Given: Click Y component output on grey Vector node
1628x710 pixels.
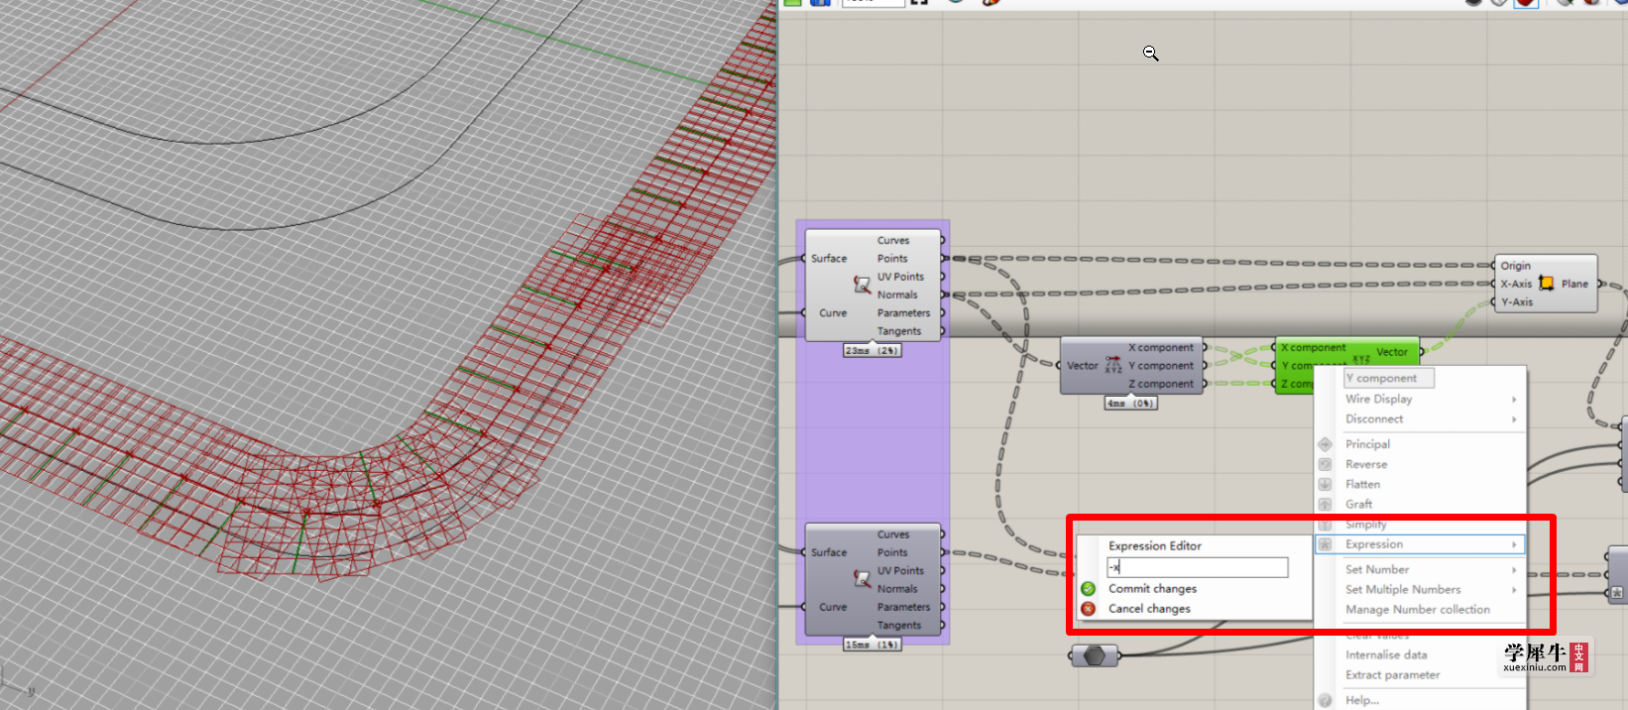Looking at the screenshot, I should click(x=1160, y=366).
